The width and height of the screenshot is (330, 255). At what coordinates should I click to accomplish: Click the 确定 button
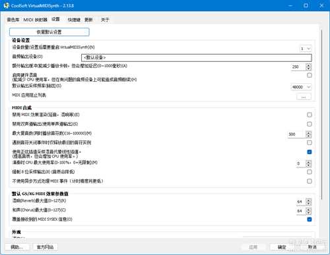click(282, 247)
